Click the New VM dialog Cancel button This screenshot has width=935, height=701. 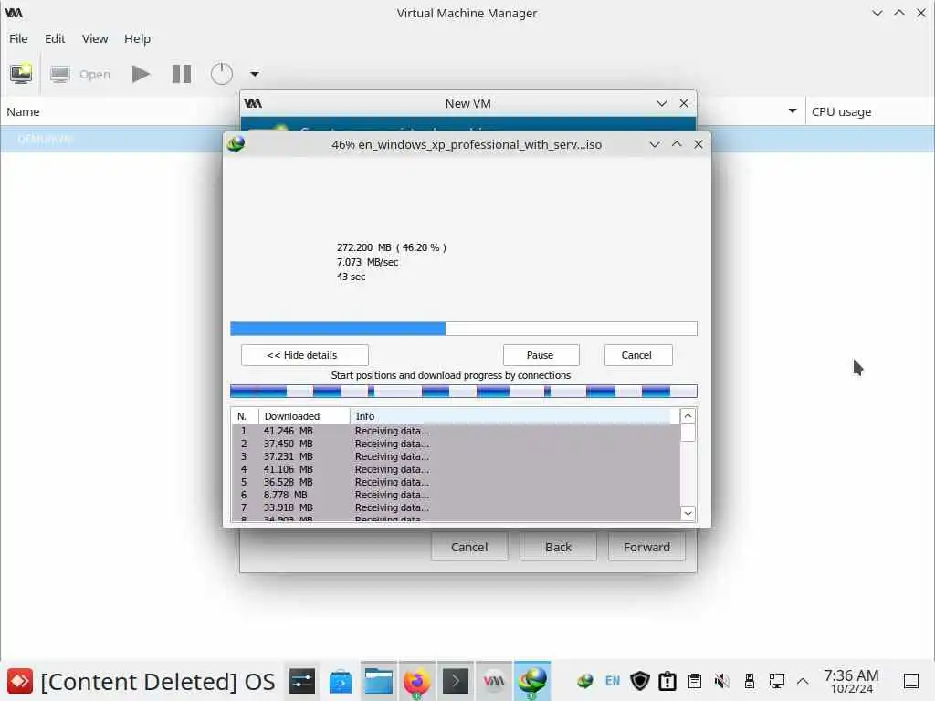pyautogui.click(x=469, y=548)
